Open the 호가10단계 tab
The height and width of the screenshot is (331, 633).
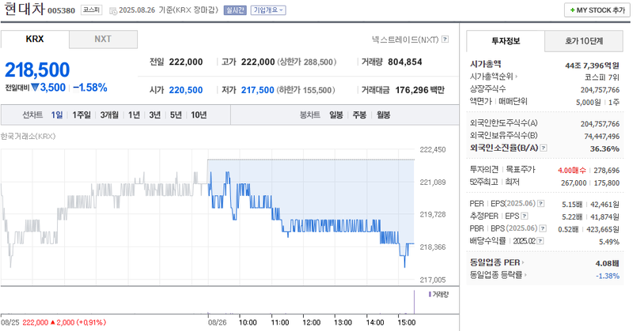[x=584, y=41]
